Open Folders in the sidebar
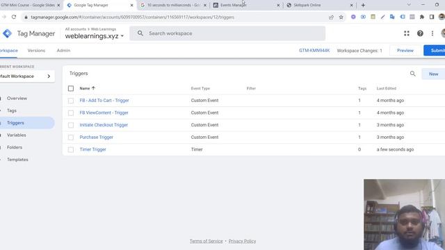 pyautogui.click(x=15, y=147)
